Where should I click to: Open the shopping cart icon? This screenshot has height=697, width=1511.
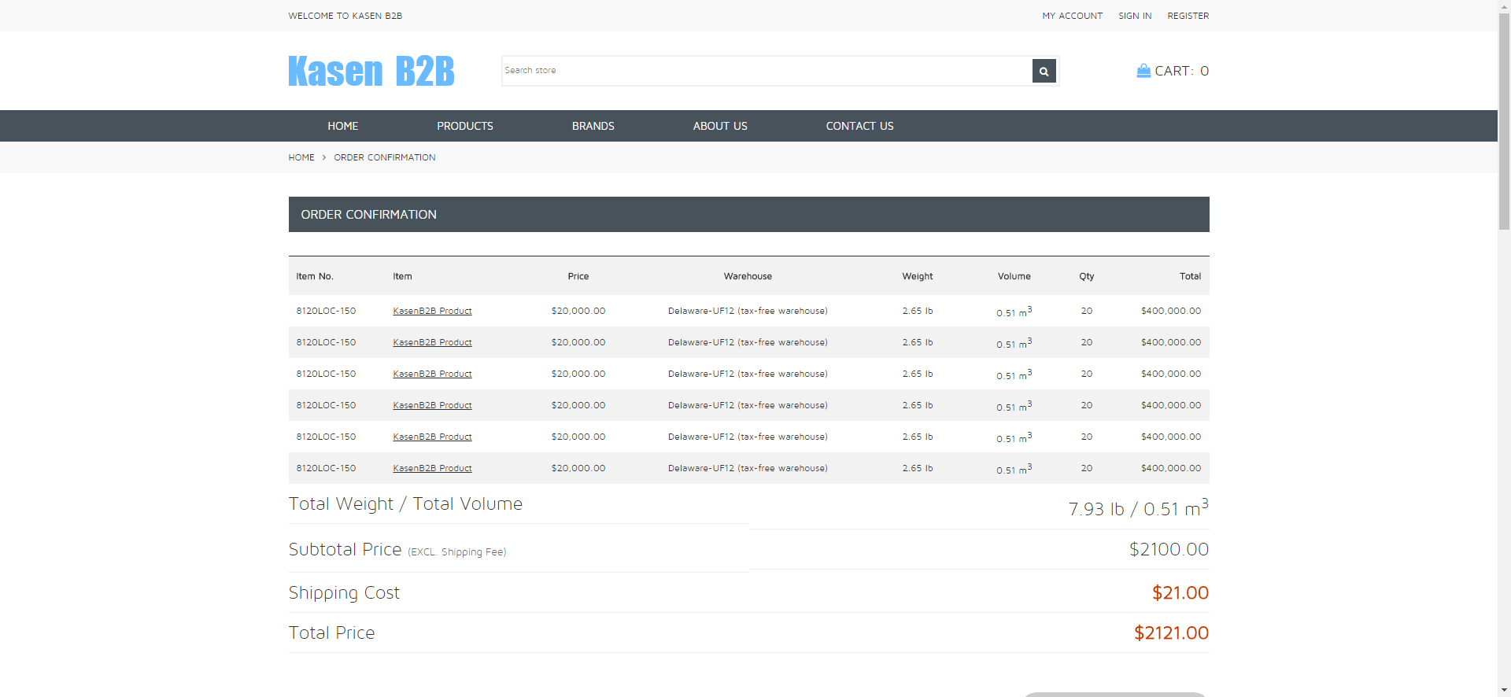[x=1143, y=71]
